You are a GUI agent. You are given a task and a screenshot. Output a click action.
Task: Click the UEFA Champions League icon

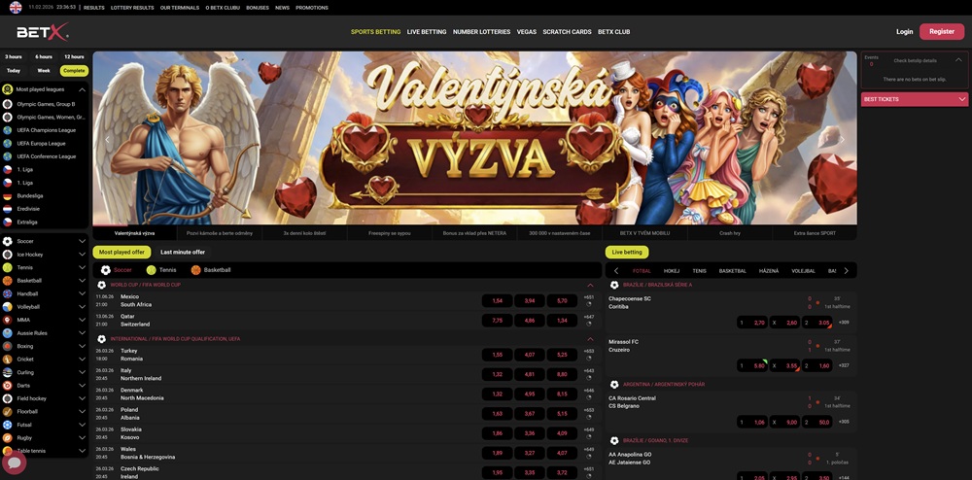(x=8, y=130)
